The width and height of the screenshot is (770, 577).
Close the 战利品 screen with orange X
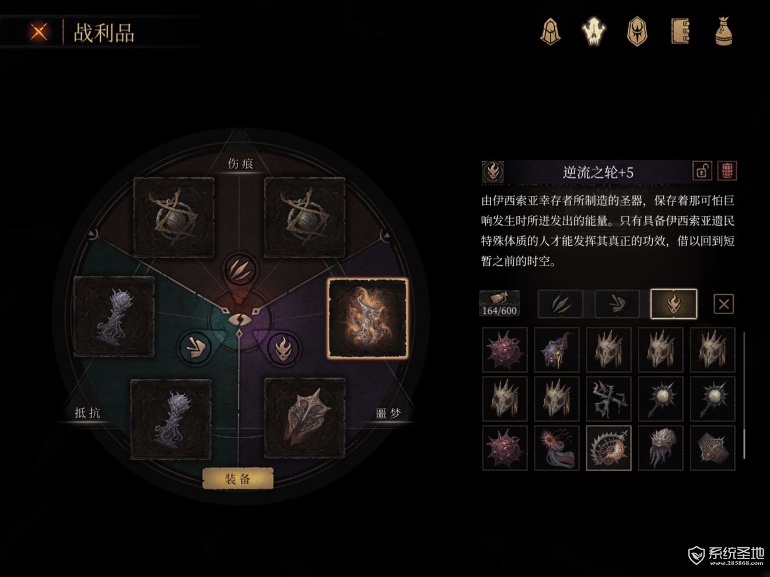click(39, 31)
